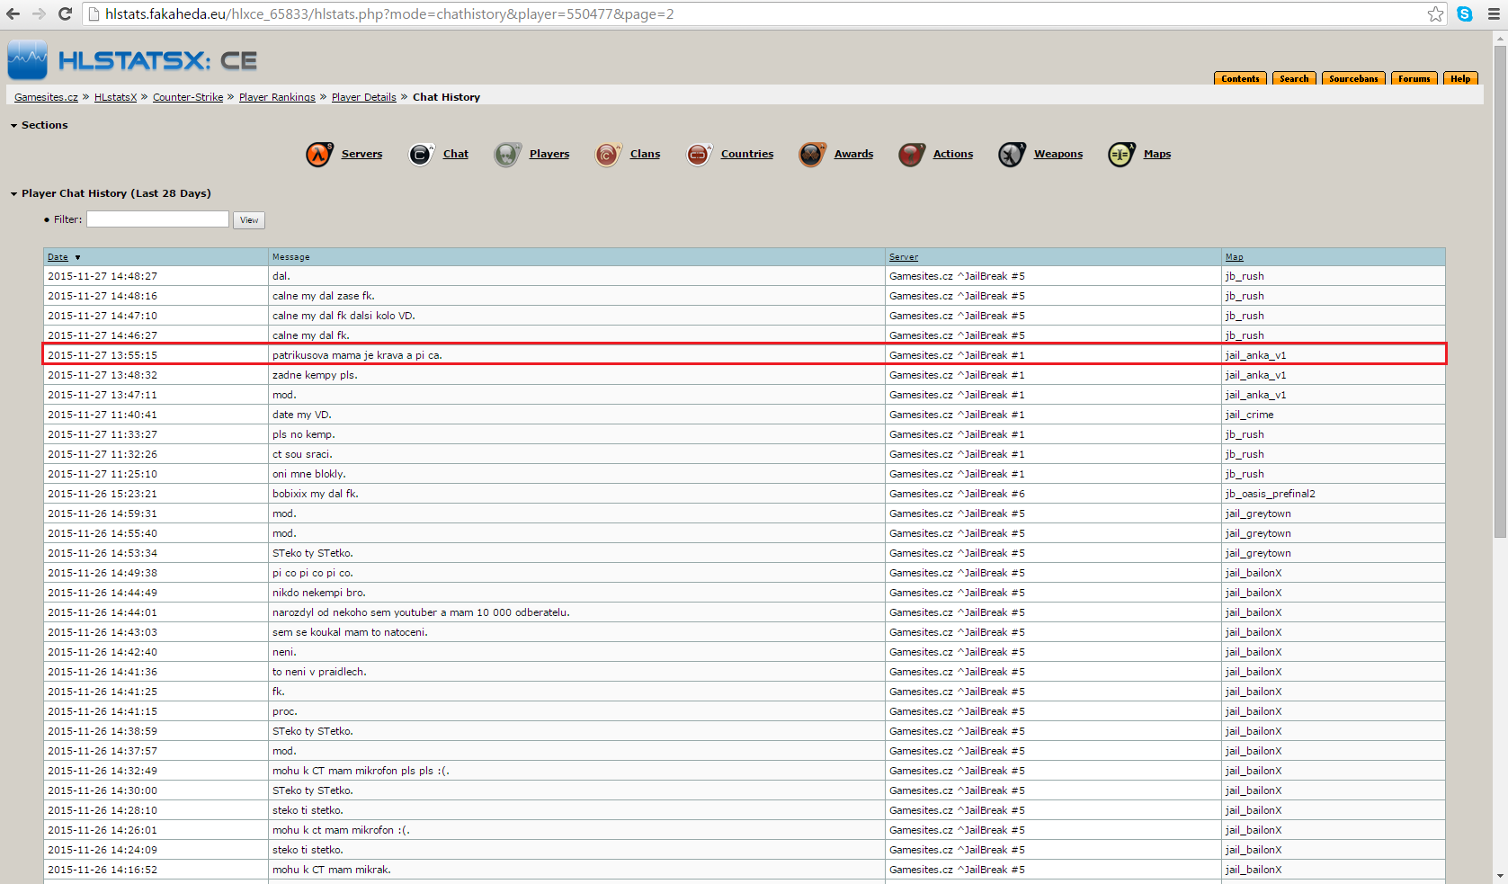Viewport: 1508px width, 884px height.
Task: Open the Clans section icon
Action: pos(608,155)
